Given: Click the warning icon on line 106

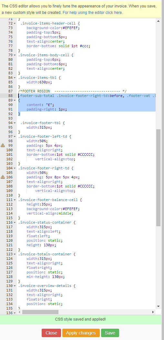Looking at the screenshot, I should (x=3, y=177).
